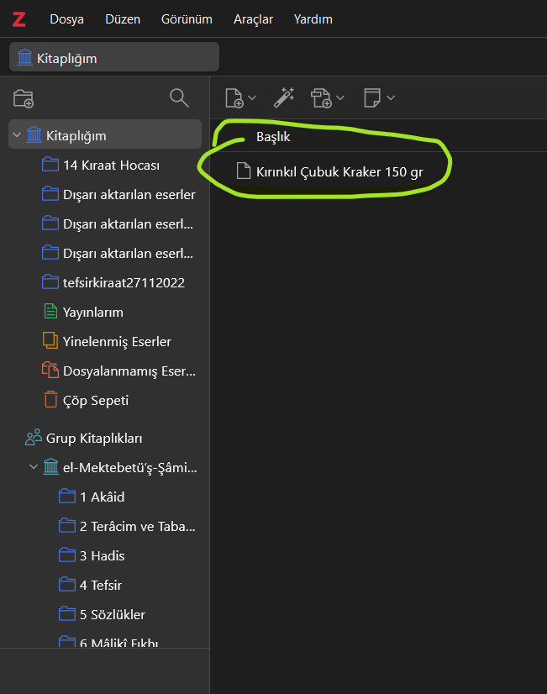Click the folder icon of 14 Kıraat Hocası
The height and width of the screenshot is (694, 547).
[50, 164]
